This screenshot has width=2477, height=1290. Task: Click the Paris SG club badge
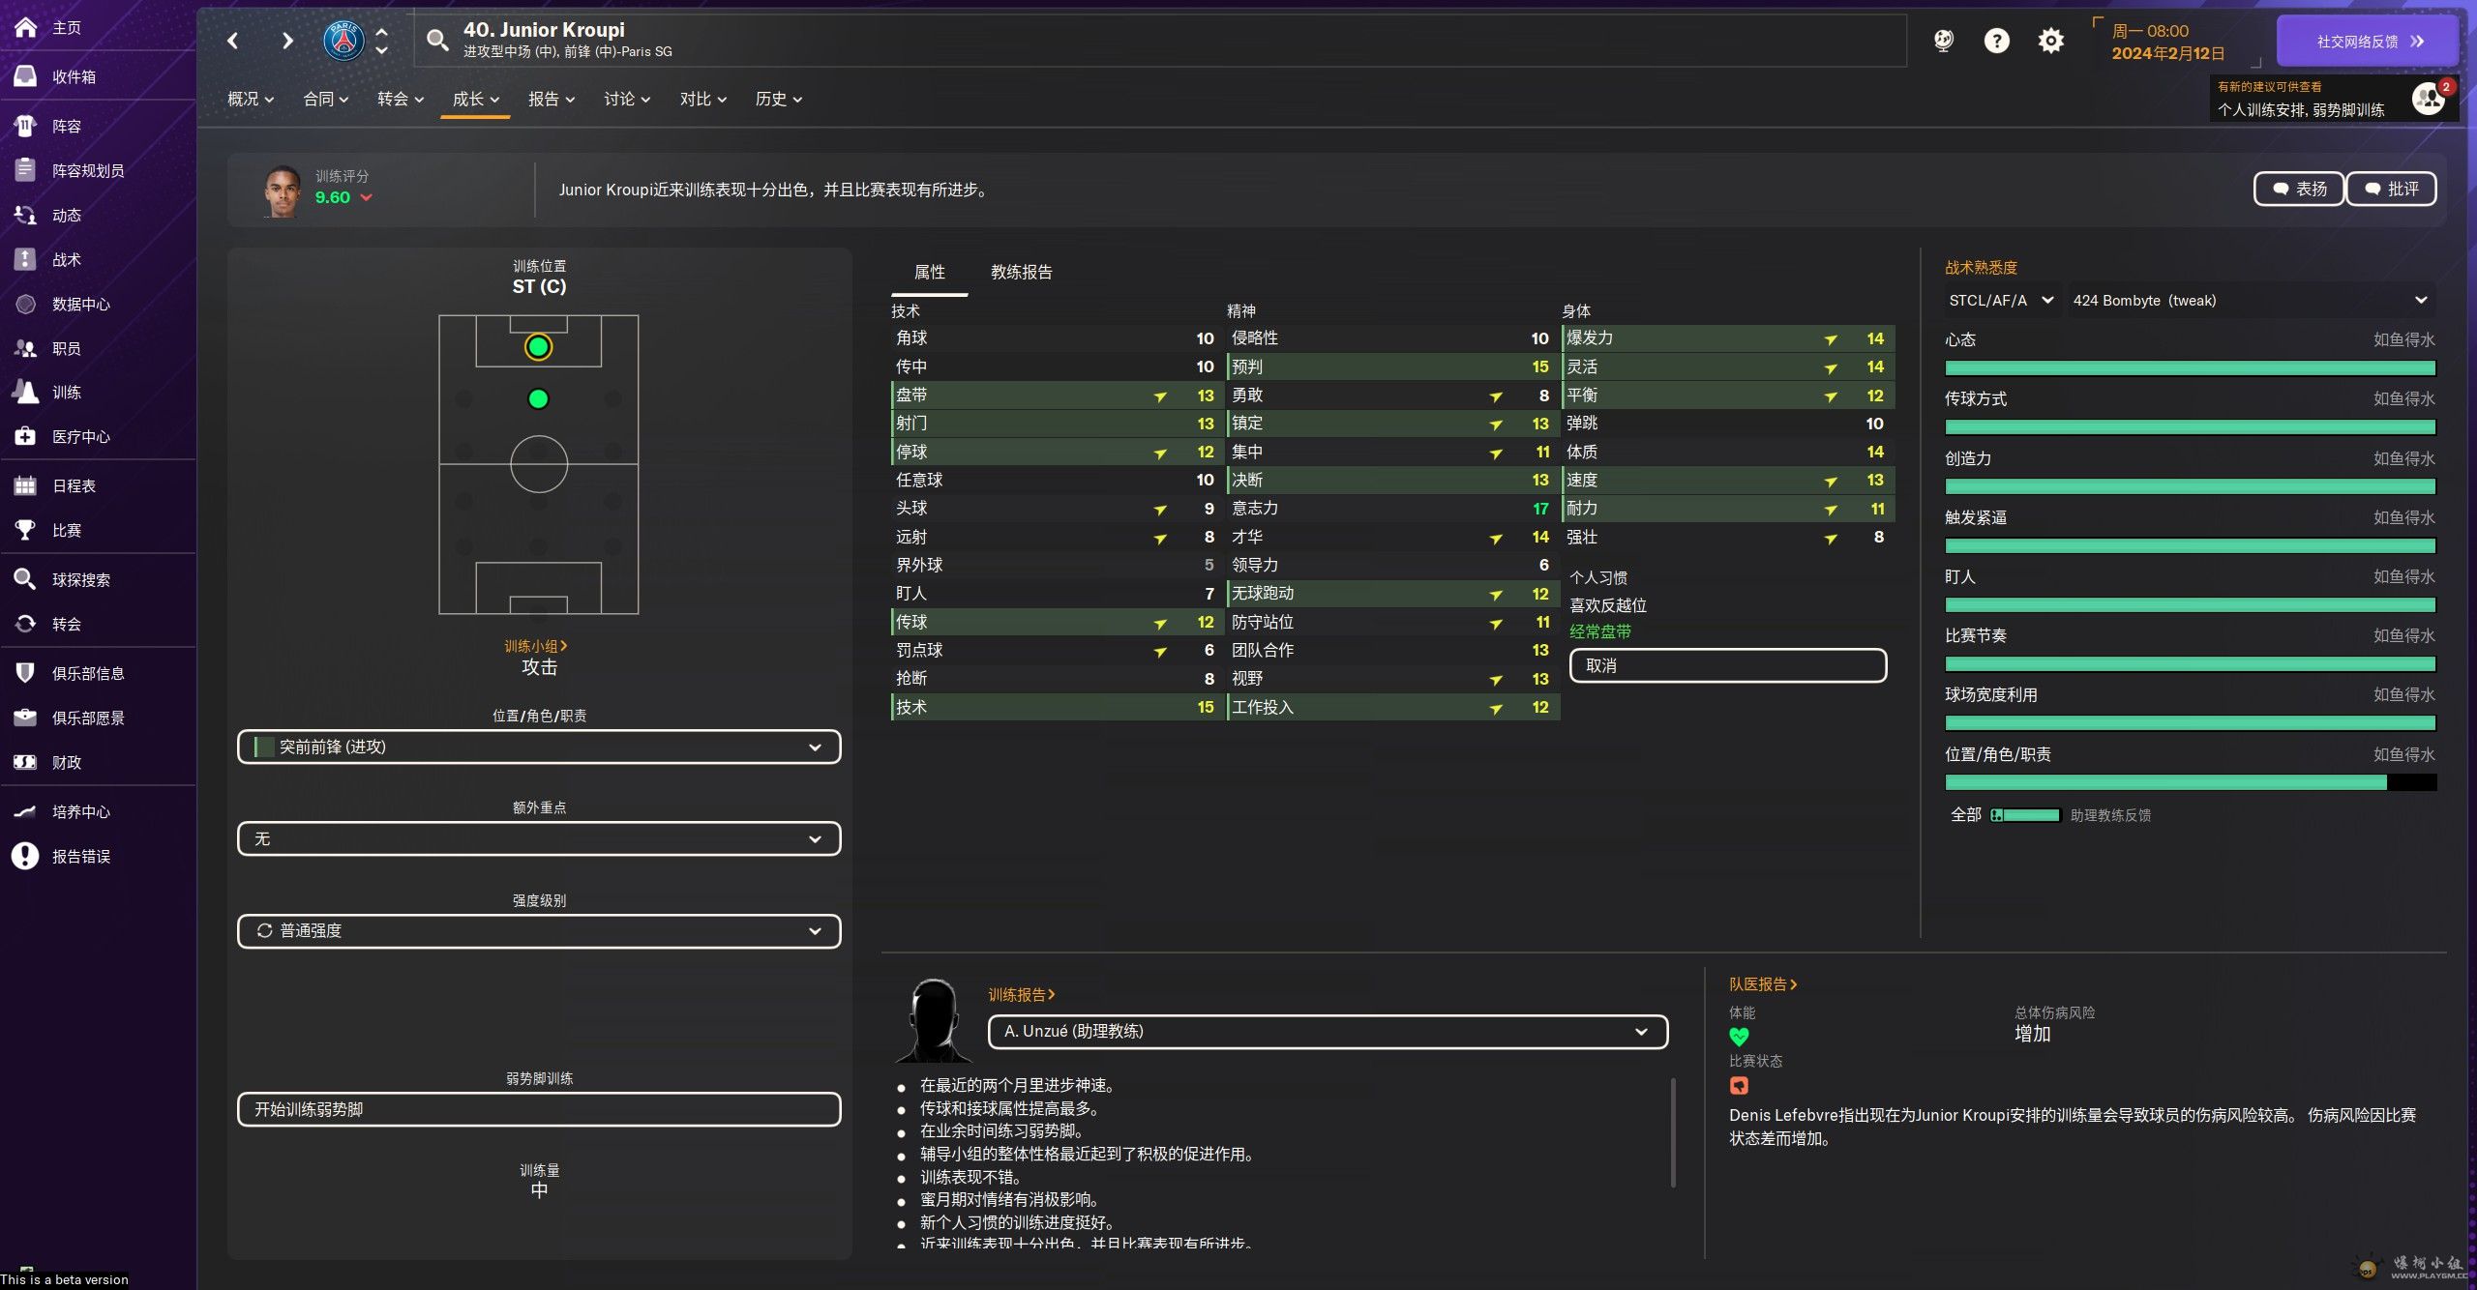[343, 41]
